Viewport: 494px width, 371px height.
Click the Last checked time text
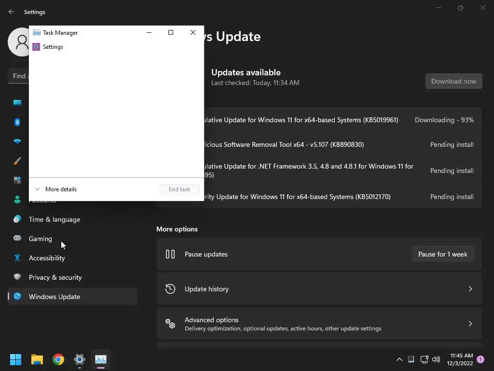pyautogui.click(x=255, y=83)
